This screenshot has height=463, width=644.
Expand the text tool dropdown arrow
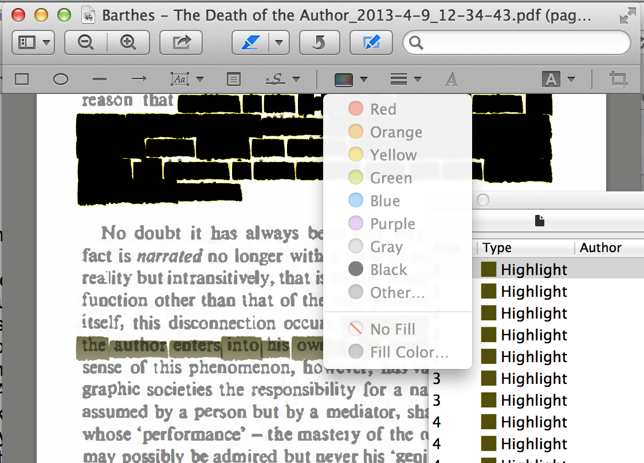tap(200, 79)
